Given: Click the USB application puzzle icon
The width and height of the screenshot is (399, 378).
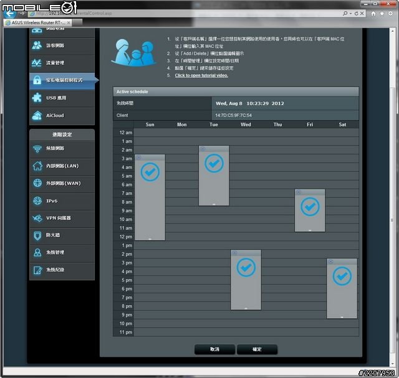Looking at the screenshot, I should tap(38, 98).
